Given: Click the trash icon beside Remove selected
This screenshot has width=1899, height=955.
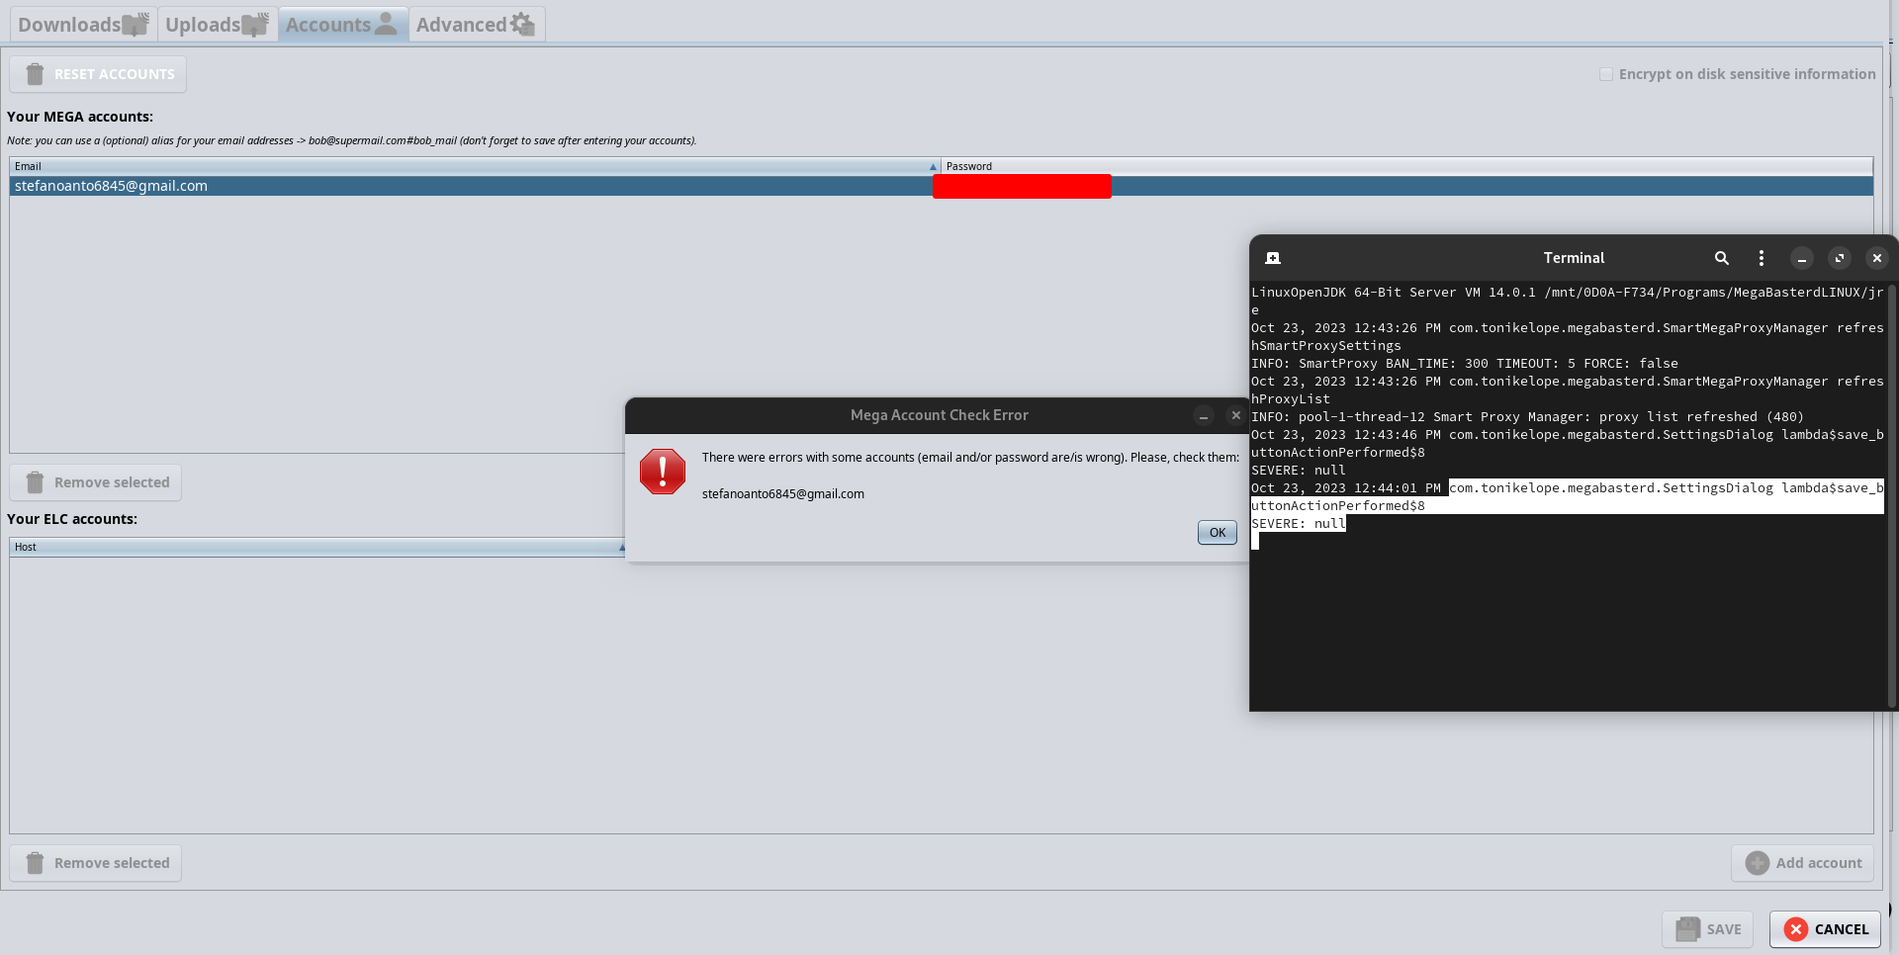Looking at the screenshot, I should (x=35, y=481).
